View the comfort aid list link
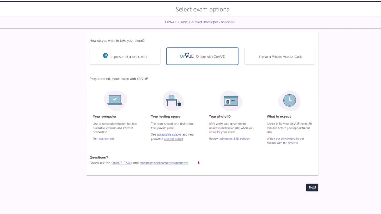Screen dimensions: 381x214 (174, 139)
